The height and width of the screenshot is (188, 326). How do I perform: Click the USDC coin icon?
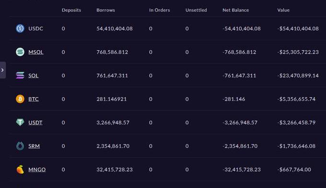[20, 28]
